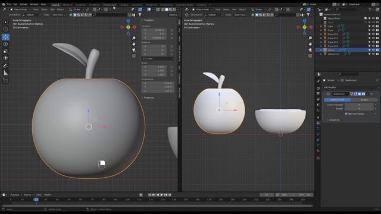Select the Select Box tool in left toolbar
This screenshot has width=381, height=214.
(x=5, y=23)
